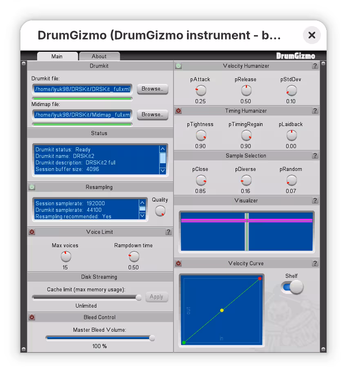
Task: Click the resampling Quality knob
Action: coord(160,210)
